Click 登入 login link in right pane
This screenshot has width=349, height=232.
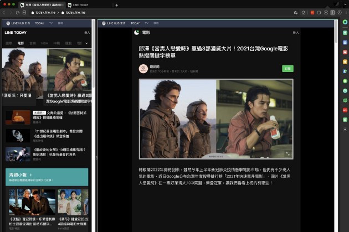pyautogui.click(x=296, y=33)
